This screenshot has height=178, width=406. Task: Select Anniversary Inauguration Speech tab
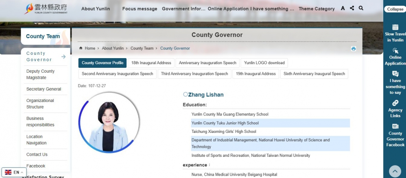coord(207,63)
